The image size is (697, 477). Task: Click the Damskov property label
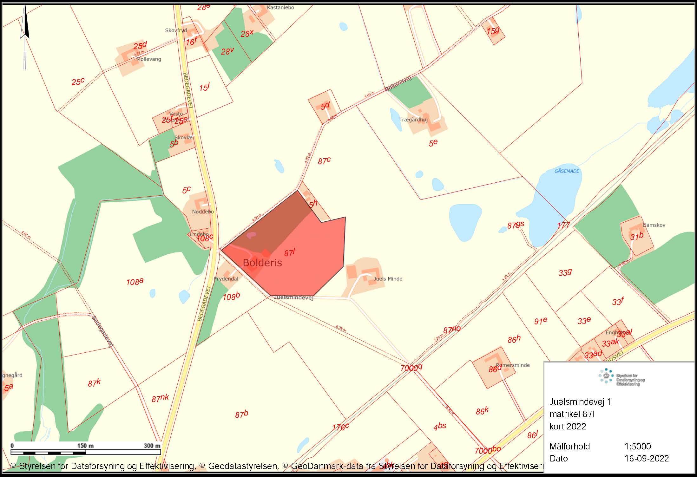654,225
